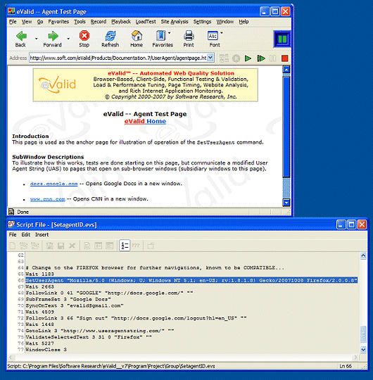Click the www.cnn.com link
The width and height of the screenshot is (373, 380).
[x=48, y=199]
